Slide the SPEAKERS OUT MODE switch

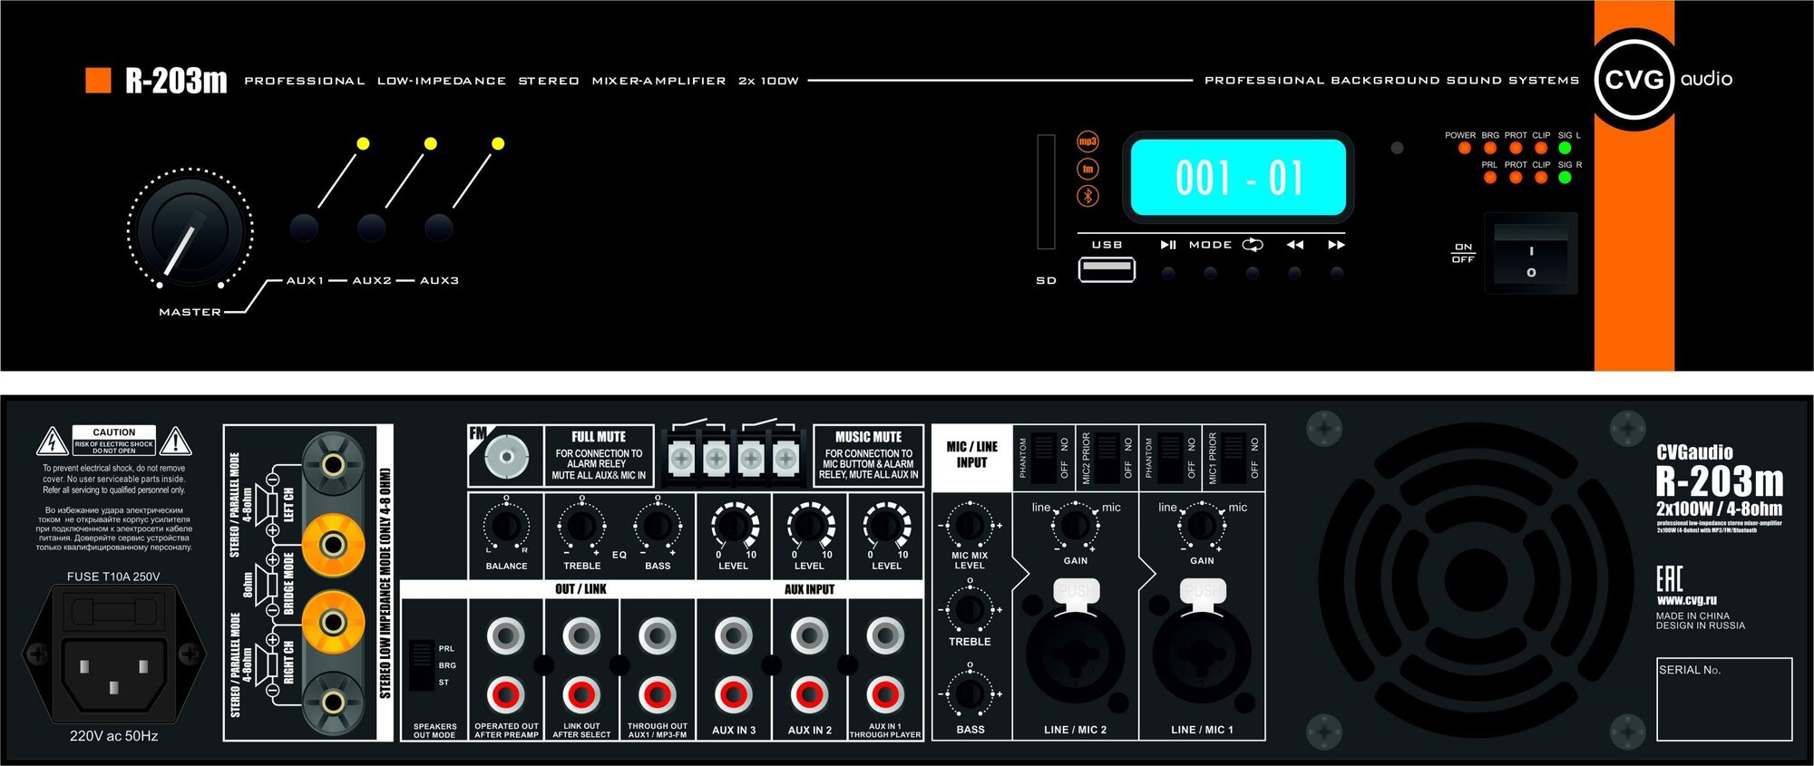(x=422, y=666)
